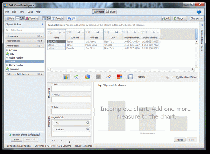Image resolution: width=210 pixels, height=154 pixels.
Task: Expand the Manipulation Tools panel arrow
Action: 202,25
